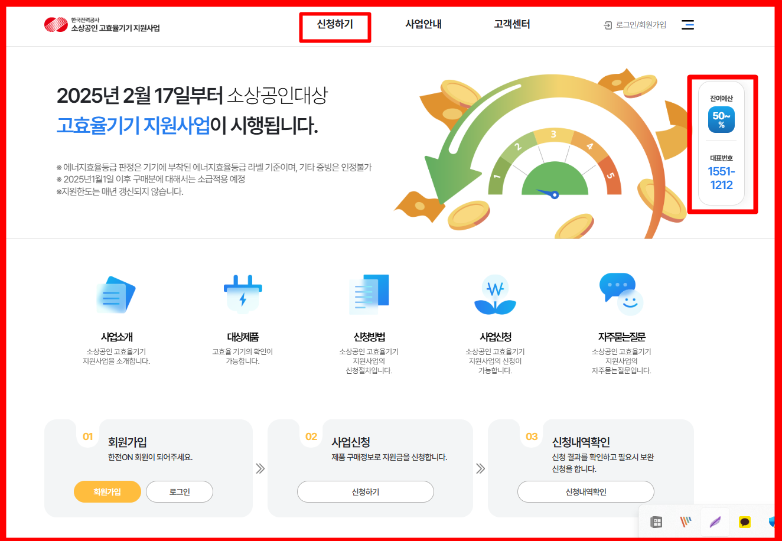Click the 신청내역확인 button in step 03
Viewport: 782px width, 541px height.
pyautogui.click(x=586, y=491)
